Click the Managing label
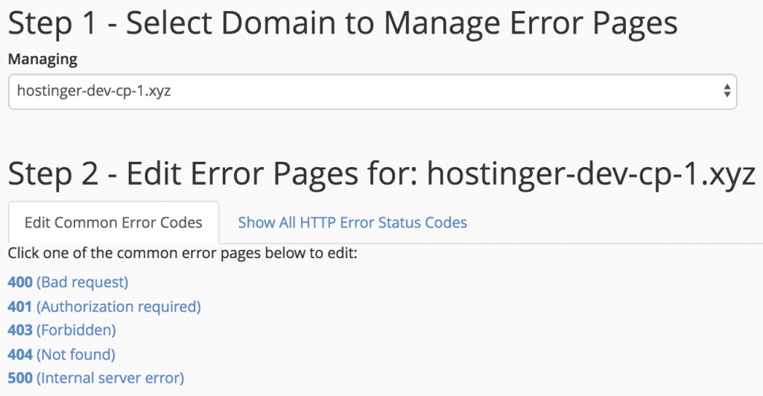The height and width of the screenshot is (396, 763). pos(42,60)
